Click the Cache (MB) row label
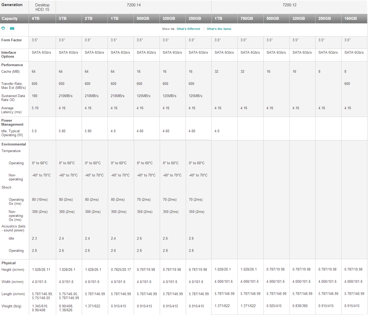 [x=11, y=71]
